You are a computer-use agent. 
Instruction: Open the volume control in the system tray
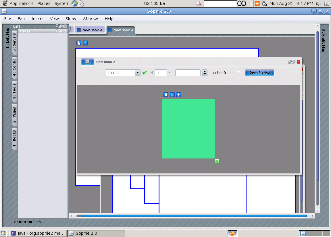[x=319, y=3]
